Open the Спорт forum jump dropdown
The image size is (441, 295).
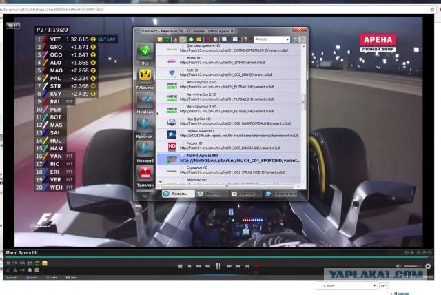pos(347,286)
